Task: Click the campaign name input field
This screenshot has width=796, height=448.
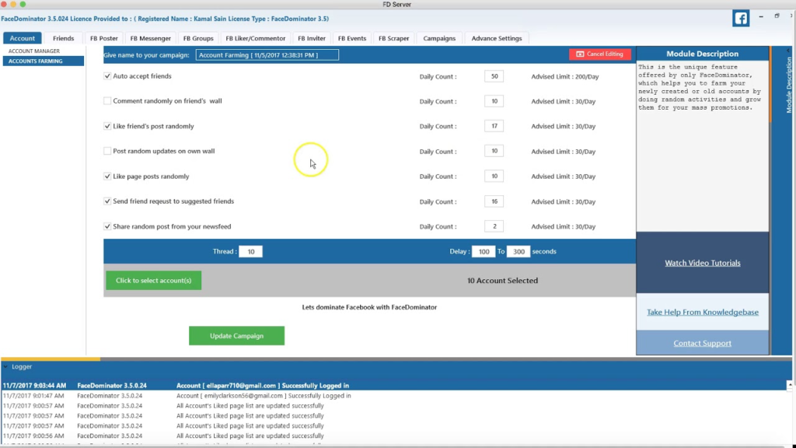Action: click(x=267, y=55)
